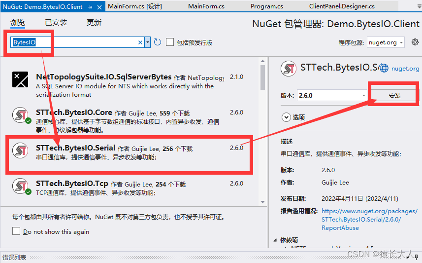422x263 pixels.
Task: Open NuGet settings gear icon
Action: pos(415,42)
